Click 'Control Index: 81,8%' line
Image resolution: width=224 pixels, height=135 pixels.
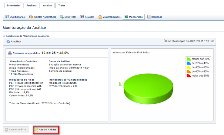21,95
